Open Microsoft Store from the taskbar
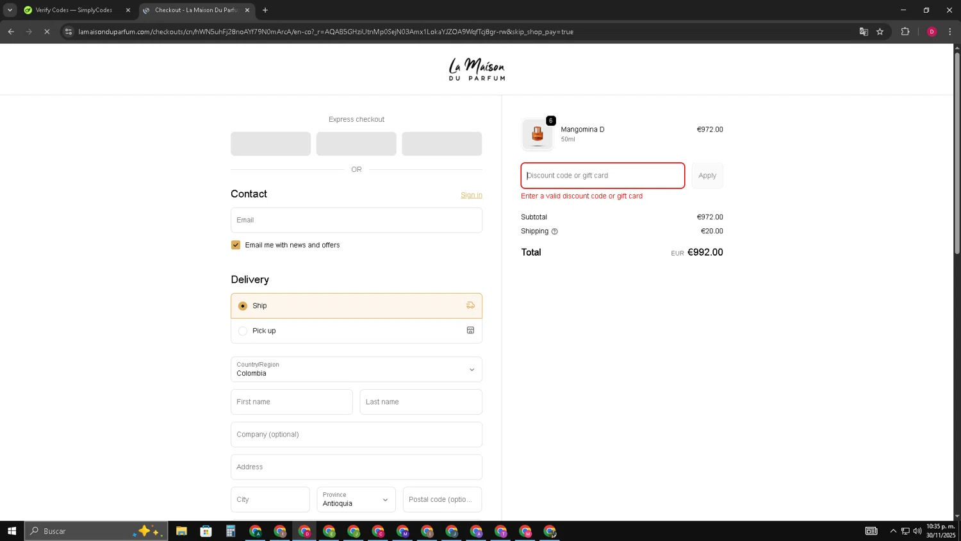The image size is (961, 541). click(206, 531)
